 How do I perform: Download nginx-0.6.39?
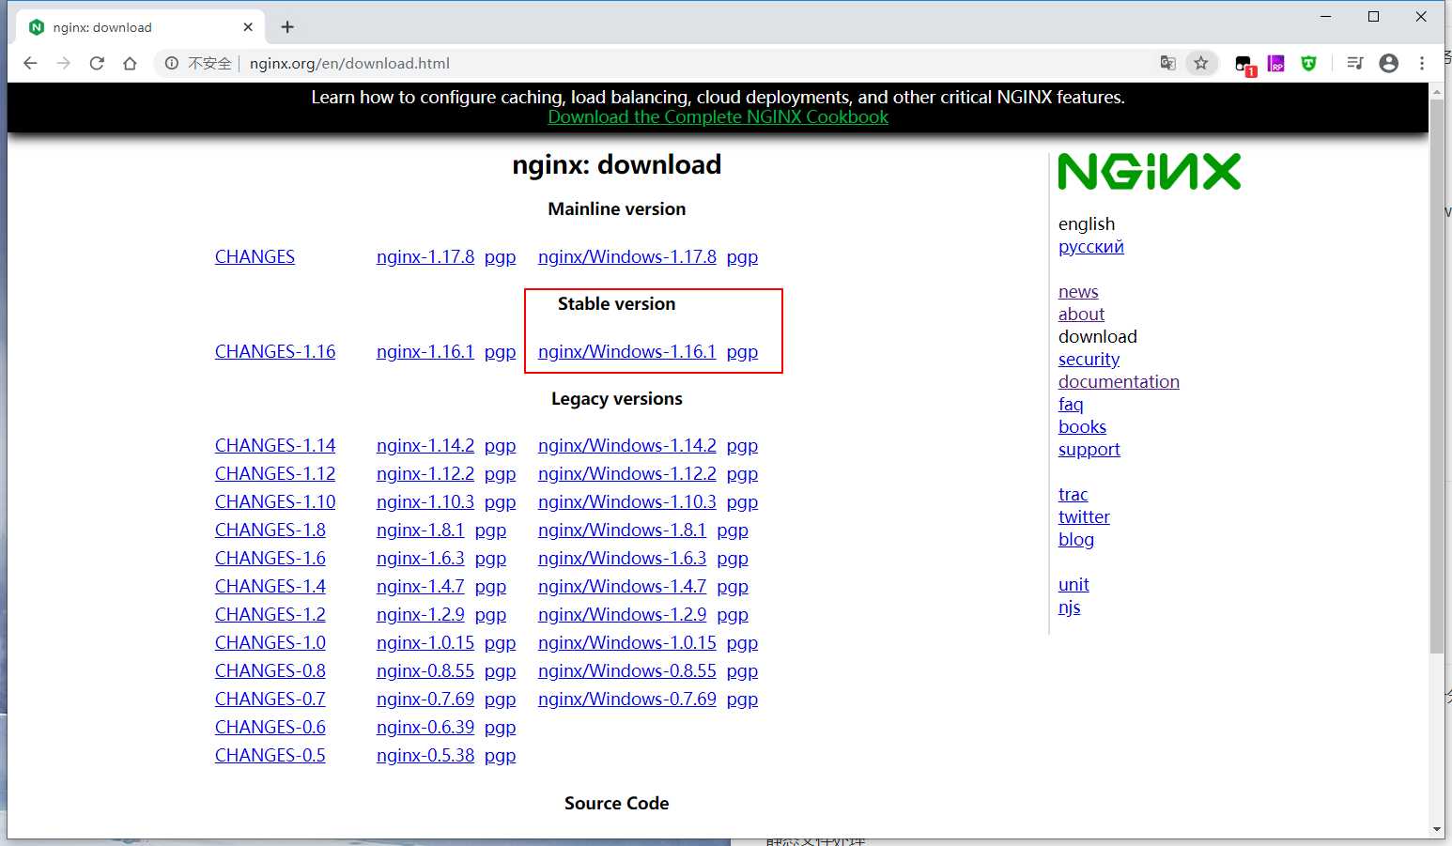pyautogui.click(x=425, y=727)
